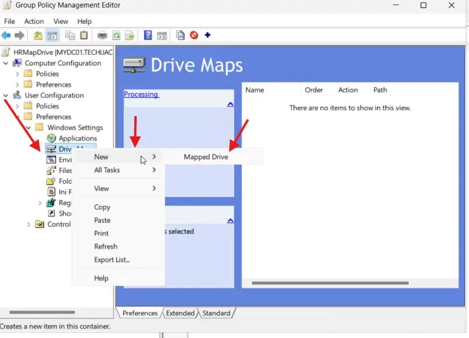Open the File menu
This screenshot has height=338, width=469.
10,21
